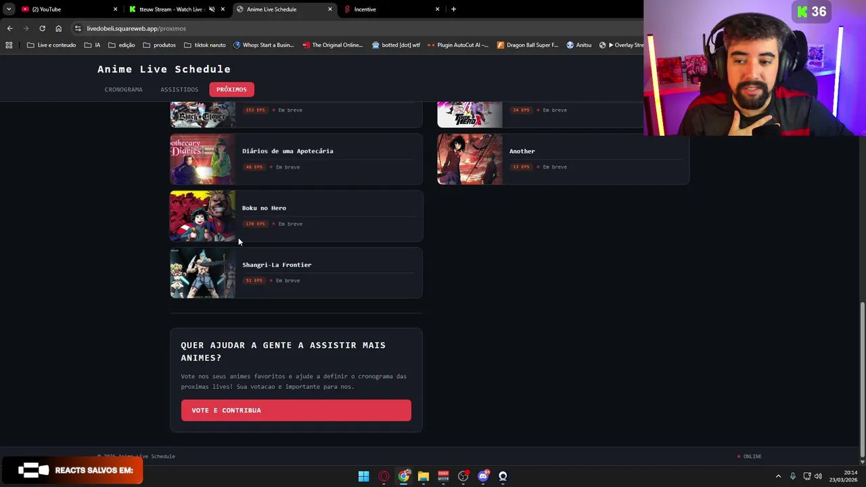Open Plugin AutoCut AI bookmark

(x=458, y=45)
